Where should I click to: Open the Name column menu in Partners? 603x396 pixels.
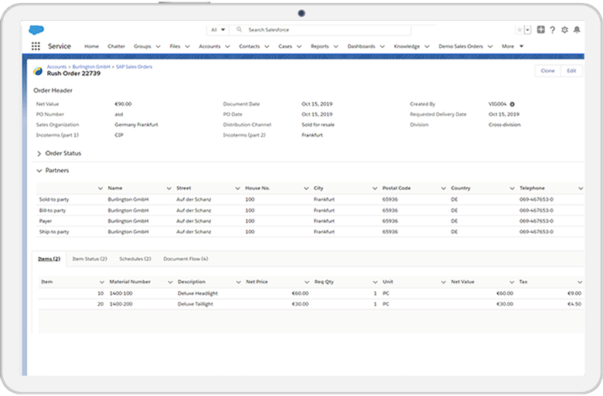coord(169,188)
